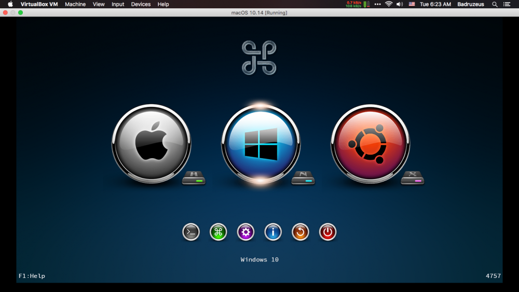Close the VirtualBox VM window
The height and width of the screenshot is (292, 519).
pos(5,12)
